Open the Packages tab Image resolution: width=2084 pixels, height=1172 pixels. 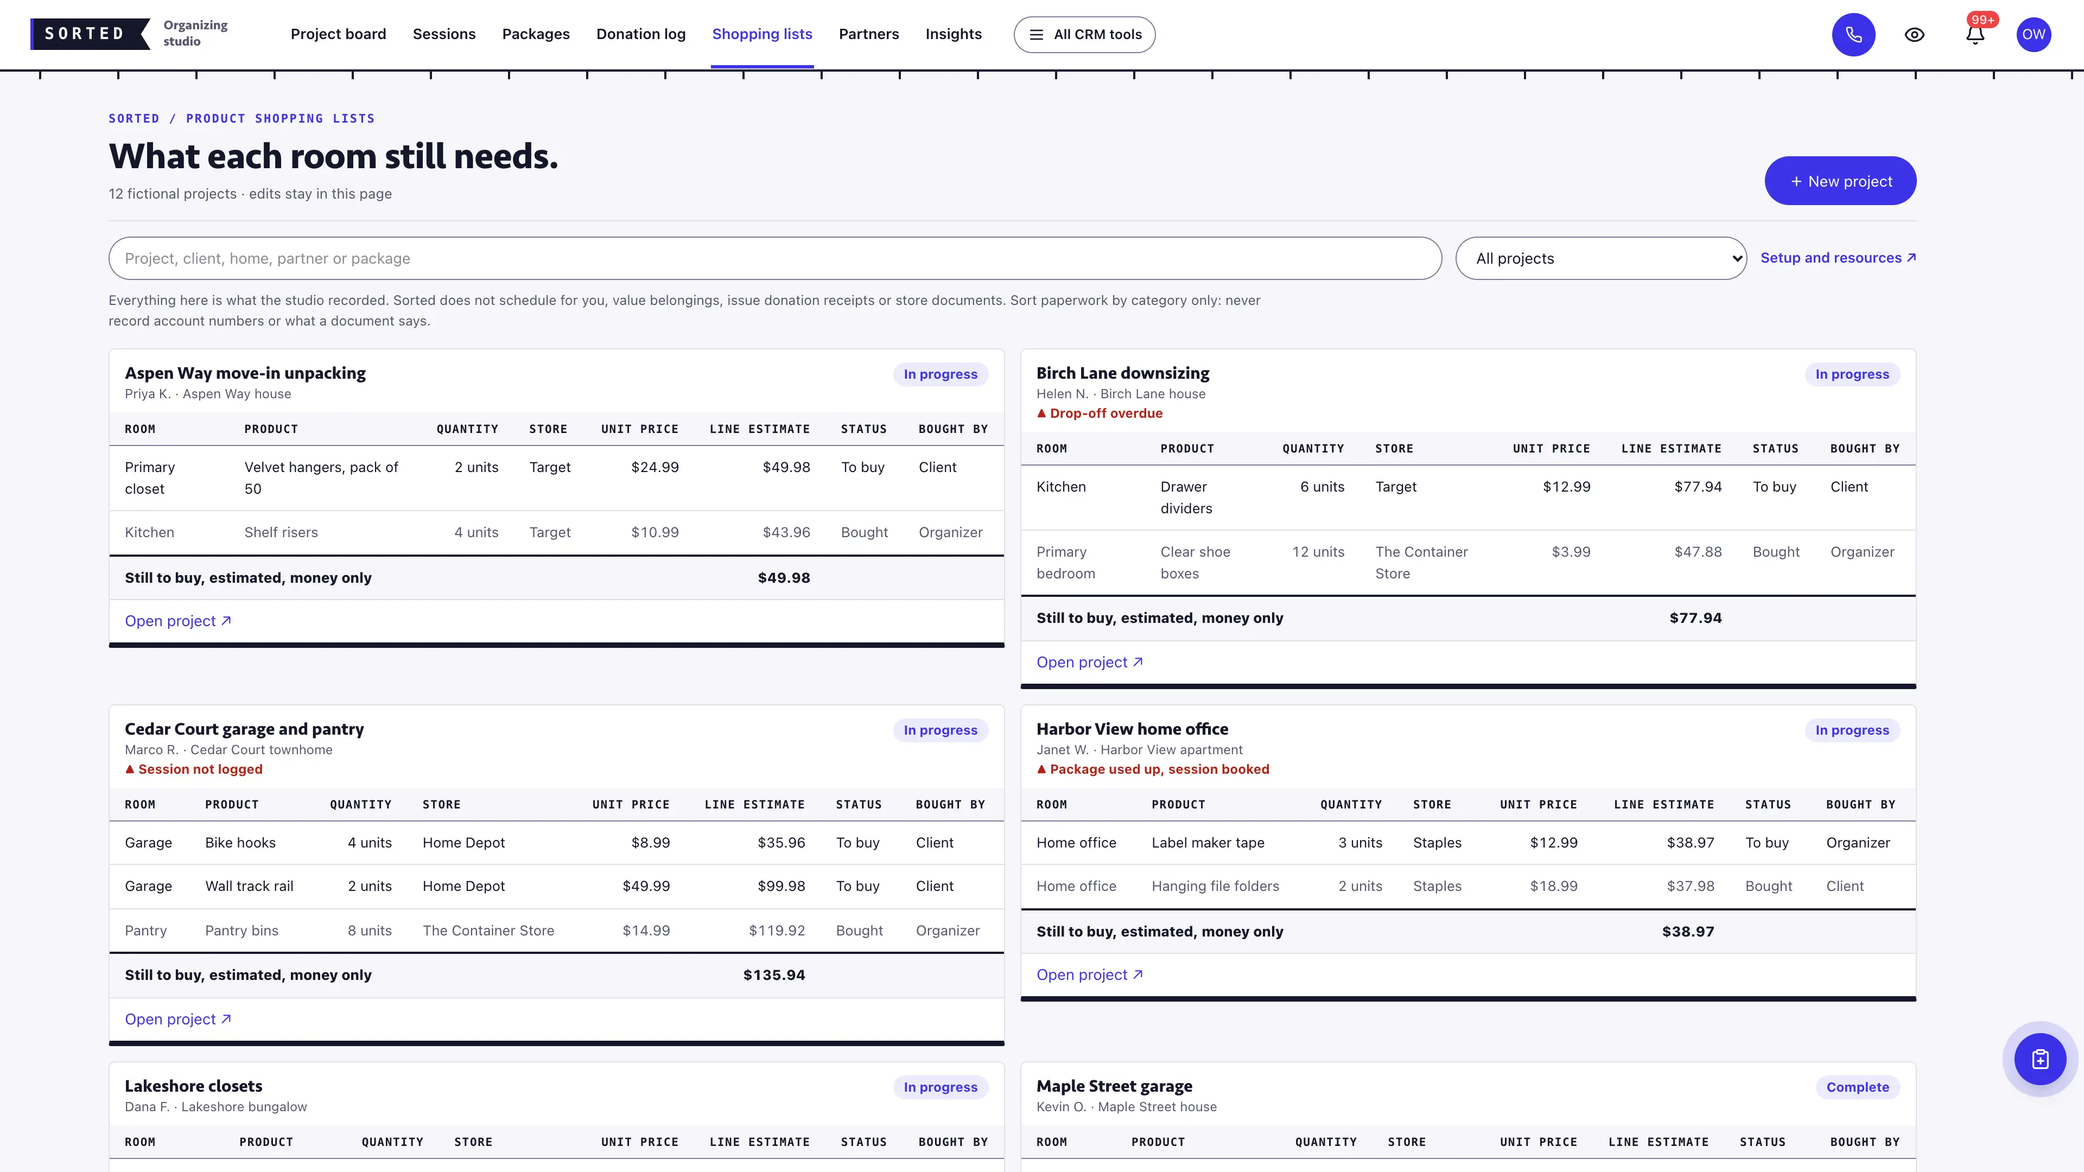pos(536,34)
